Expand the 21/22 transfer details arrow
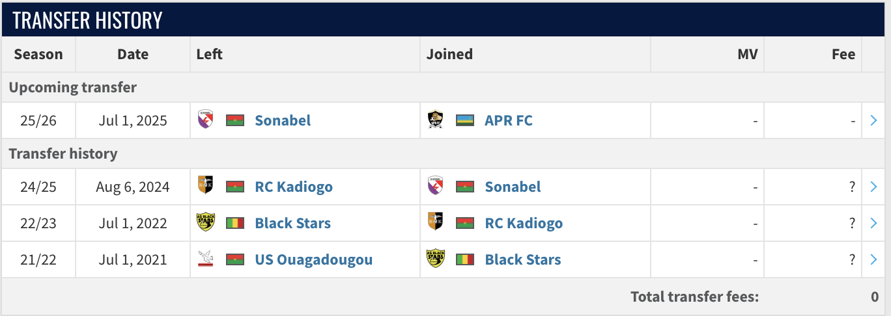The image size is (891, 316). [x=874, y=259]
